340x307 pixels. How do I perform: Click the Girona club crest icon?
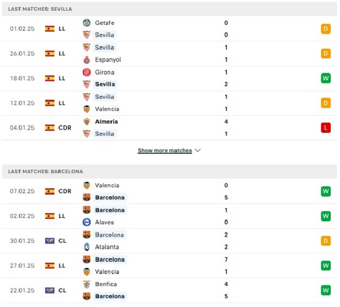click(87, 72)
